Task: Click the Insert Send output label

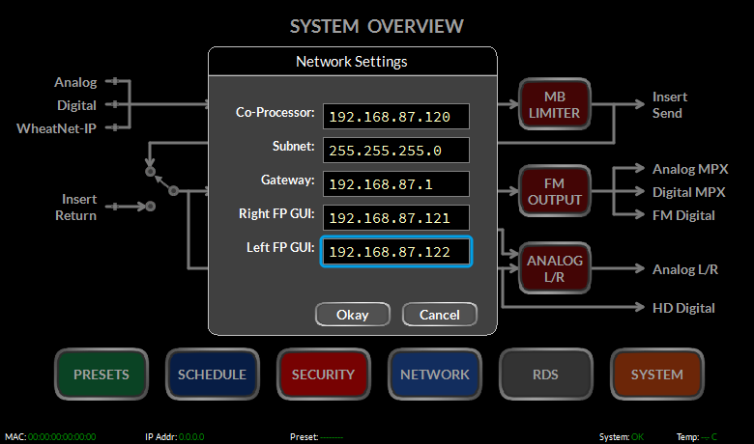Action: point(669,104)
